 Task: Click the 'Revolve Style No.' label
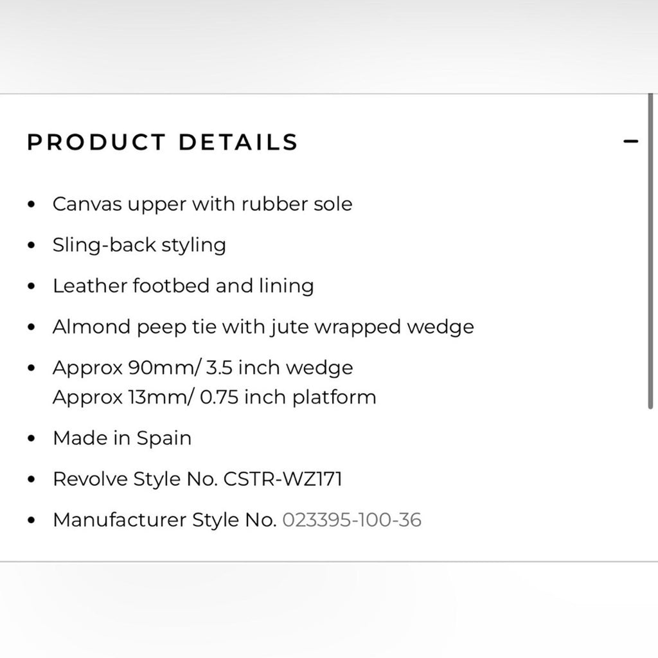pos(135,479)
